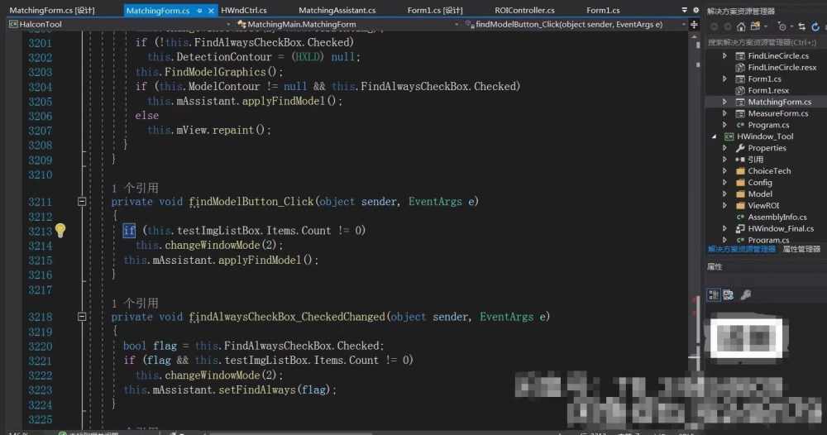Open the HalconTool project dropdown

[120, 24]
